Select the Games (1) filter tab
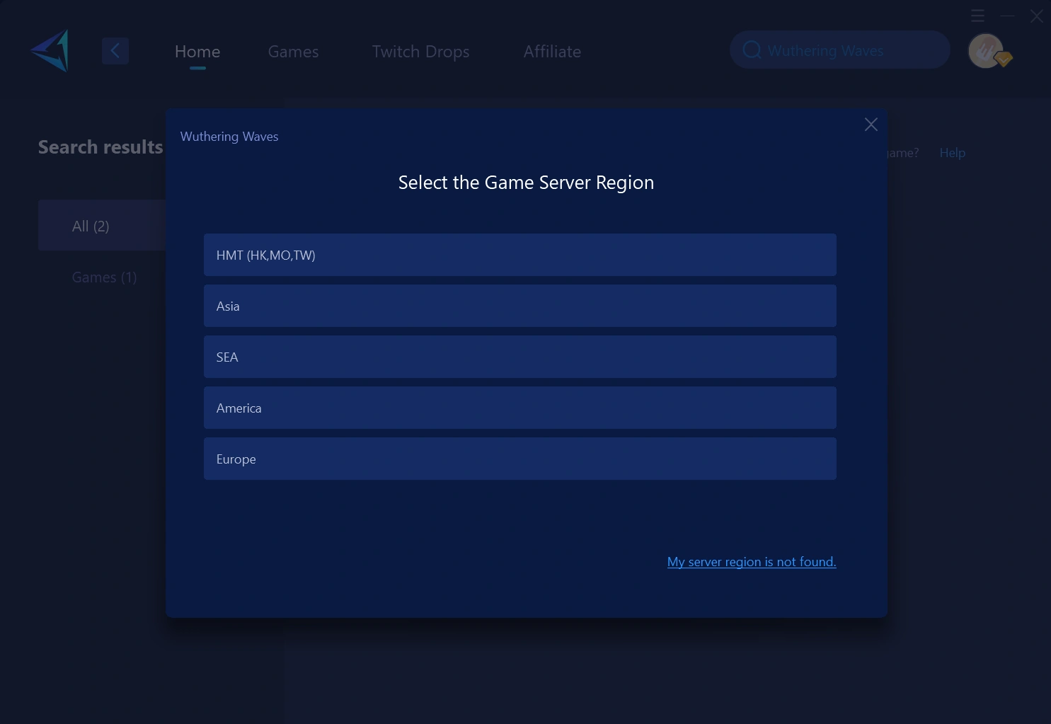The image size is (1051, 724). pyautogui.click(x=104, y=277)
